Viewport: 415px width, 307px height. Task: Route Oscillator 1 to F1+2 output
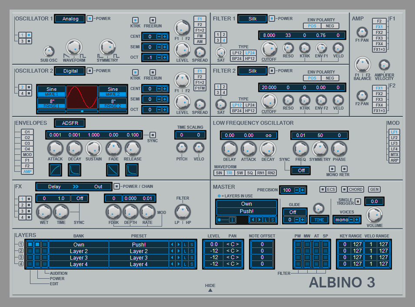click(x=200, y=30)
